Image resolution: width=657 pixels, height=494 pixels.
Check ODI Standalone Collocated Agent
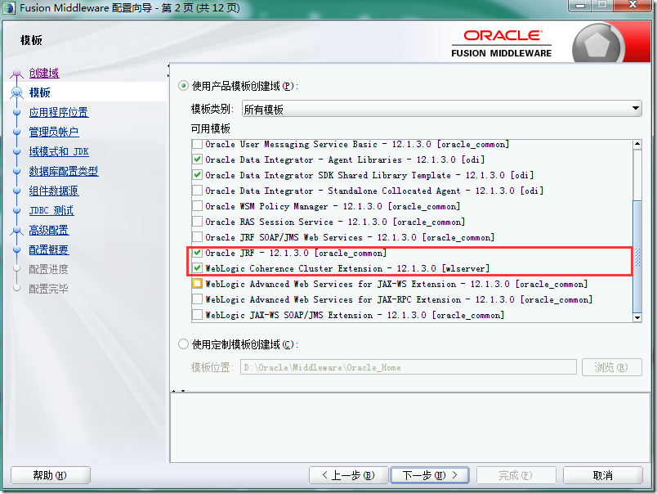(198, 191)
